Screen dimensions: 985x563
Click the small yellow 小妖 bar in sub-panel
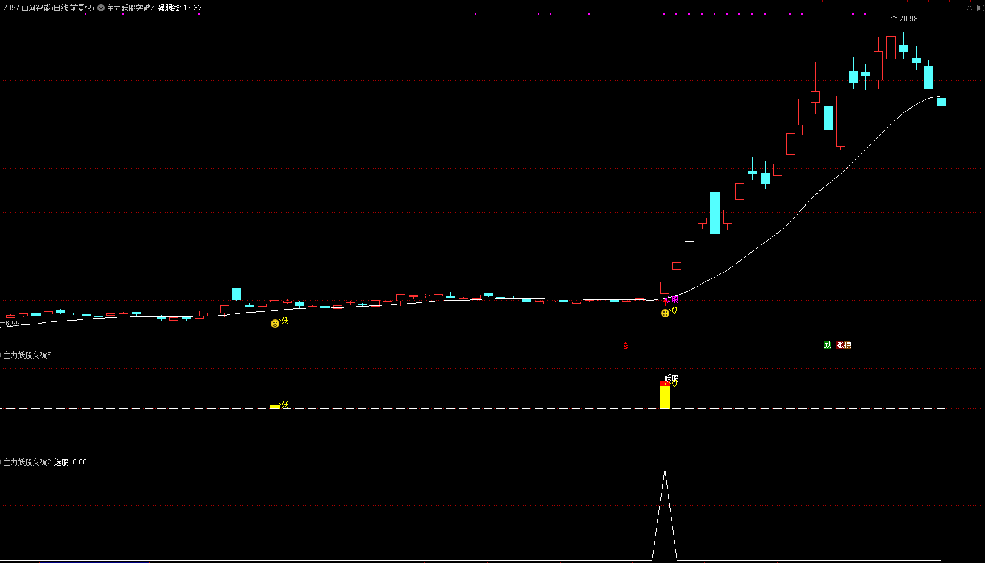pos(275,406)
